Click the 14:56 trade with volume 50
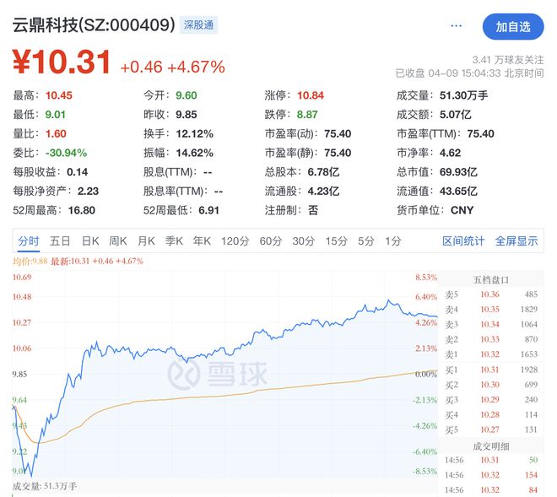This screenshot has height=497, width=557. 491,460
